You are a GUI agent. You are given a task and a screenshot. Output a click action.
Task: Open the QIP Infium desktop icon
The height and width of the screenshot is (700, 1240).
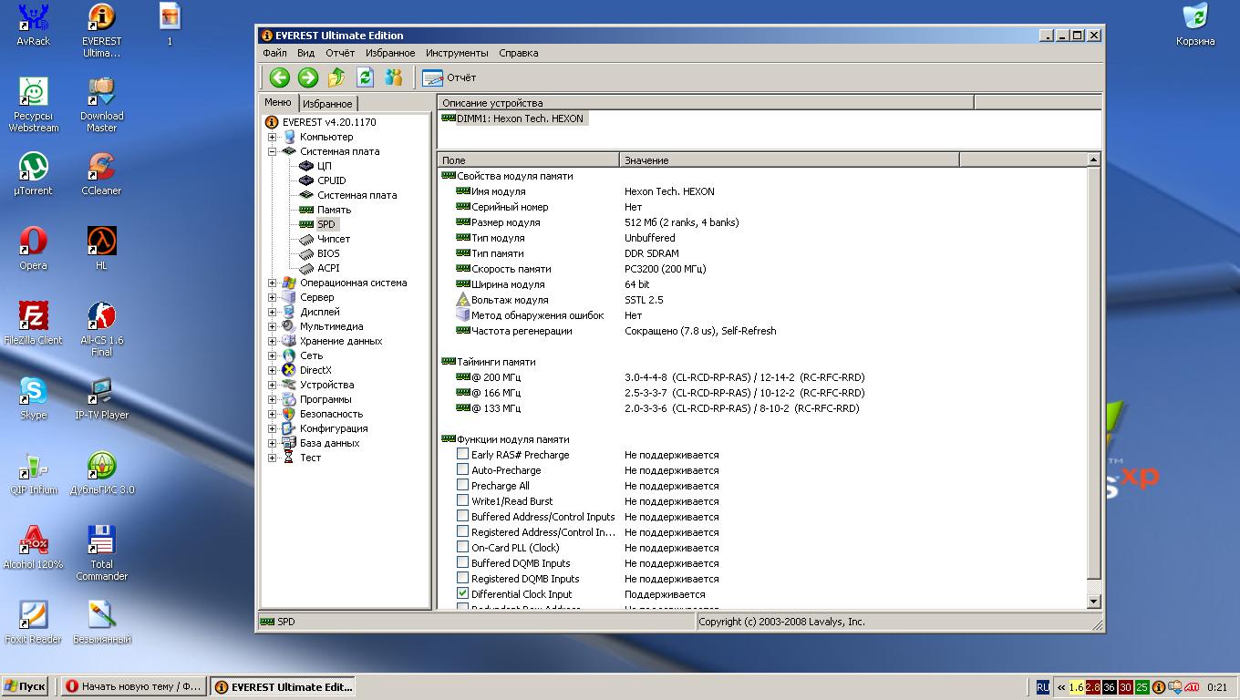coord(34,473)
